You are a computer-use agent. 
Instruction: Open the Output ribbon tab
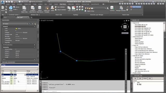coord(56,4)
